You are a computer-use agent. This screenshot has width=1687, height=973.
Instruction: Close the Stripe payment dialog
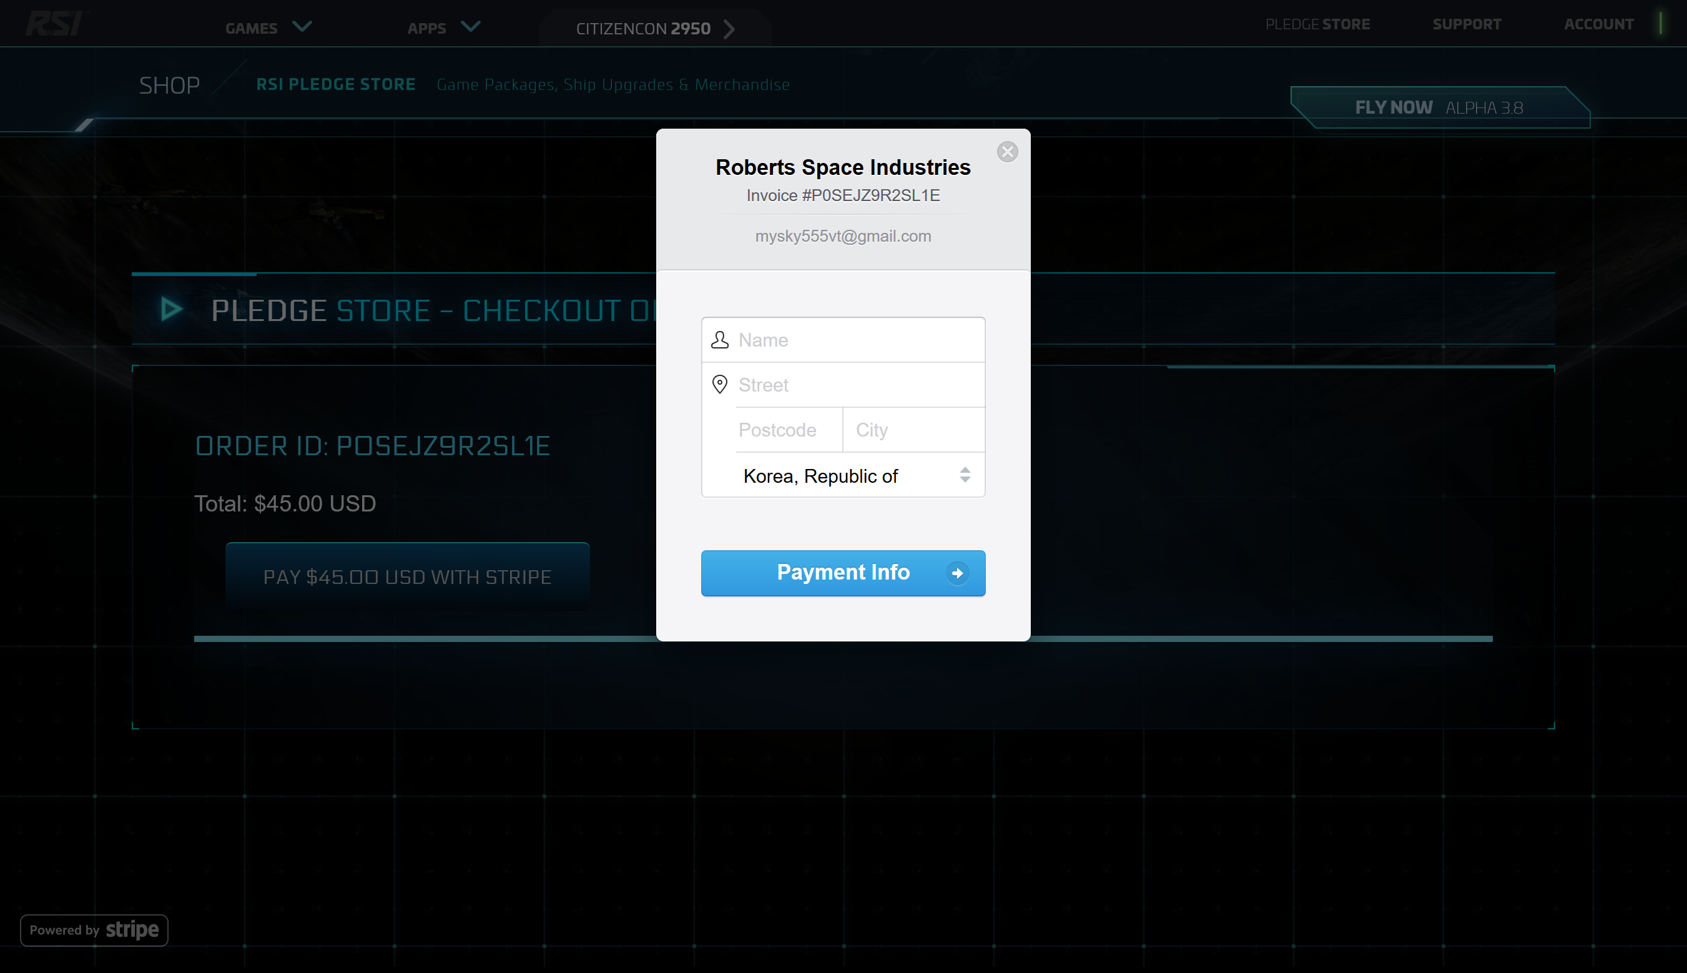click(x=1007, y=152)
